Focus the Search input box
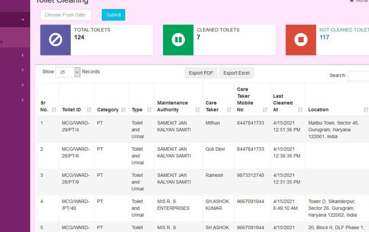Viewport: 369px width, 232px height. [x=358, y=76]
